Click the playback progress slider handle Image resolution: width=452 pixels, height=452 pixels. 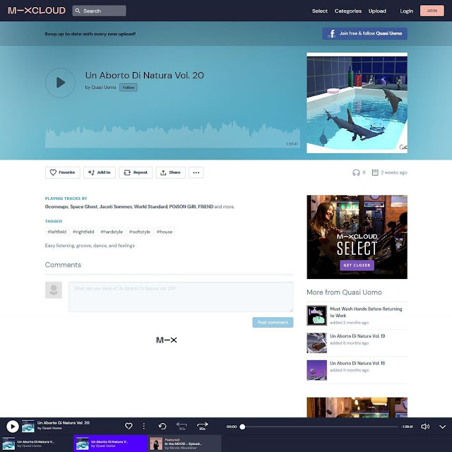click(x=242, y=427)
